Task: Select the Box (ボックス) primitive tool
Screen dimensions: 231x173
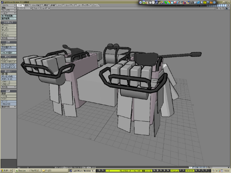Action: [x=8, y=25]
